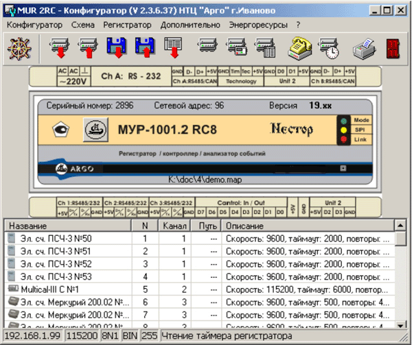Click the Ch B:RS485/CAN terminal block
The width and height of the screenshot is (412, 345).
pos(332,76)
